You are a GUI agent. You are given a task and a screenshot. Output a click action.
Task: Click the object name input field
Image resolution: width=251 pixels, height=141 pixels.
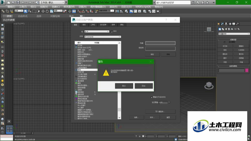tap(231, 70)
